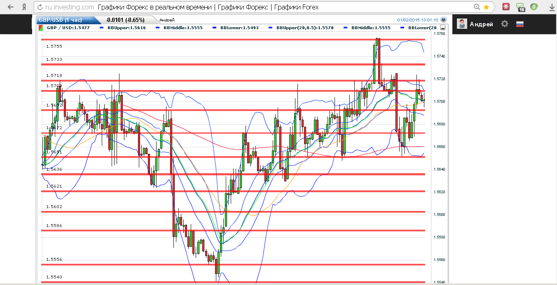Click the 1.5700 price axis value
Viewport: 557px width, 285px height.
pyautogui.click(x=440, y=101)
